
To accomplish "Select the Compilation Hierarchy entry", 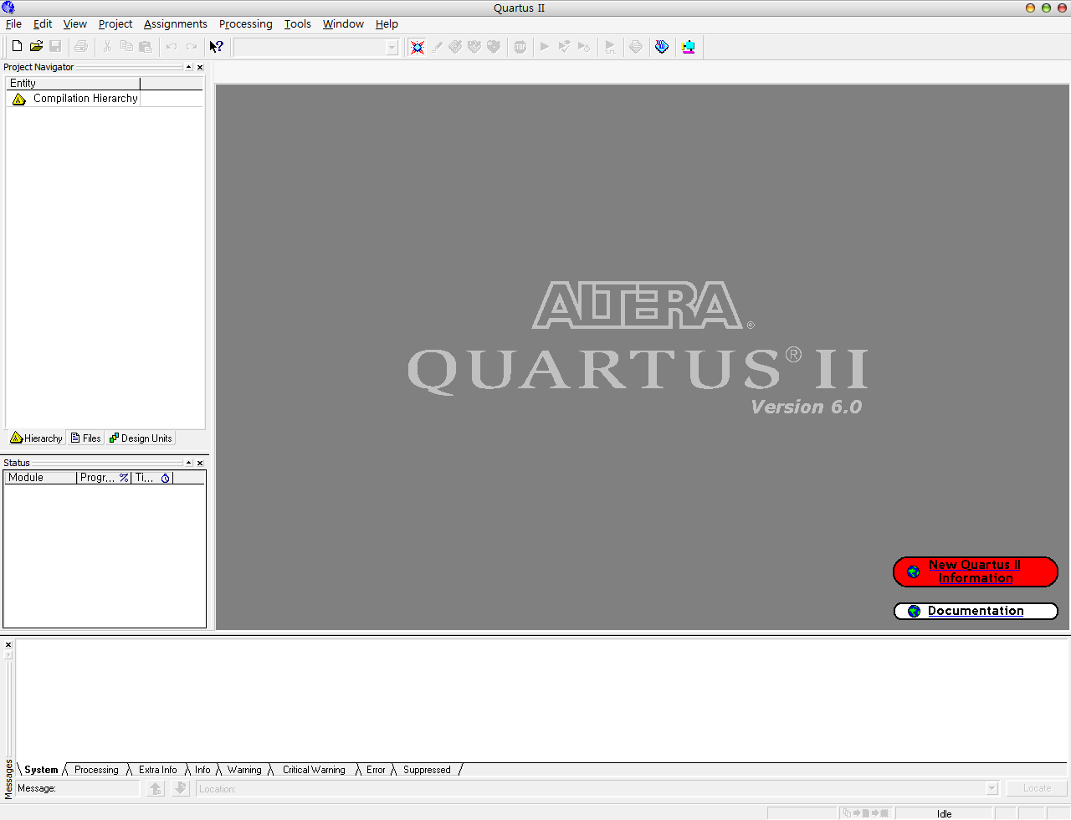I will pos(85,99).
